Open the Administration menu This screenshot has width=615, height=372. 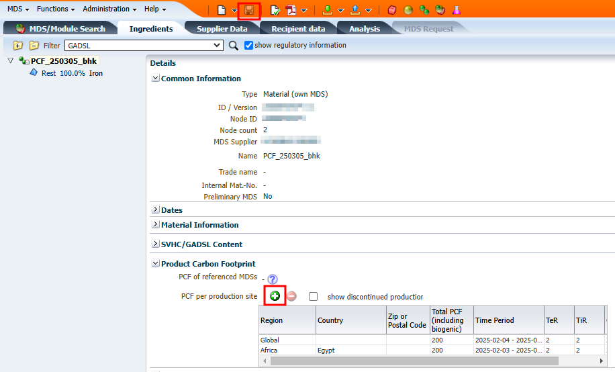[109, 9]
